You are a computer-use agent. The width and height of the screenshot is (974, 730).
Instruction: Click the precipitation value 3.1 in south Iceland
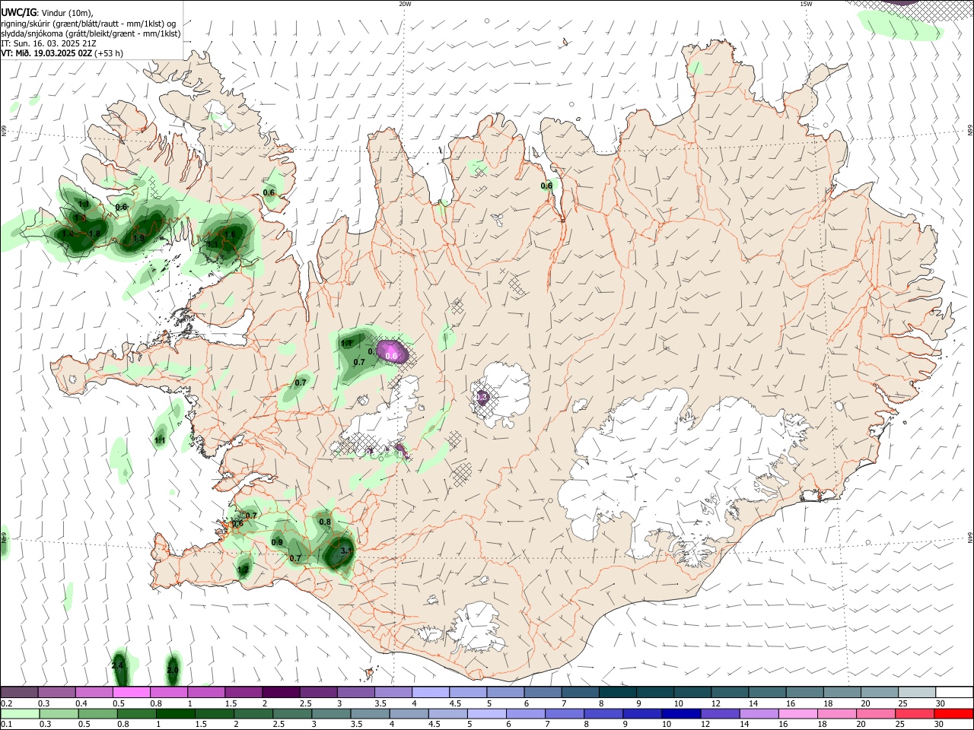tap(346, 550)
